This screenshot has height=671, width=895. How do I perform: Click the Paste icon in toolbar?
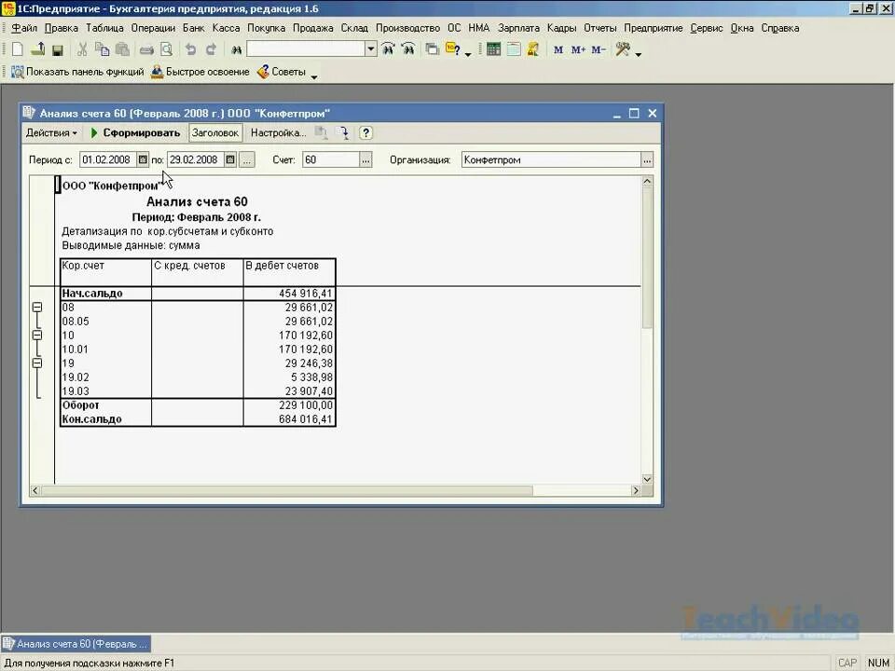[122, 49]
